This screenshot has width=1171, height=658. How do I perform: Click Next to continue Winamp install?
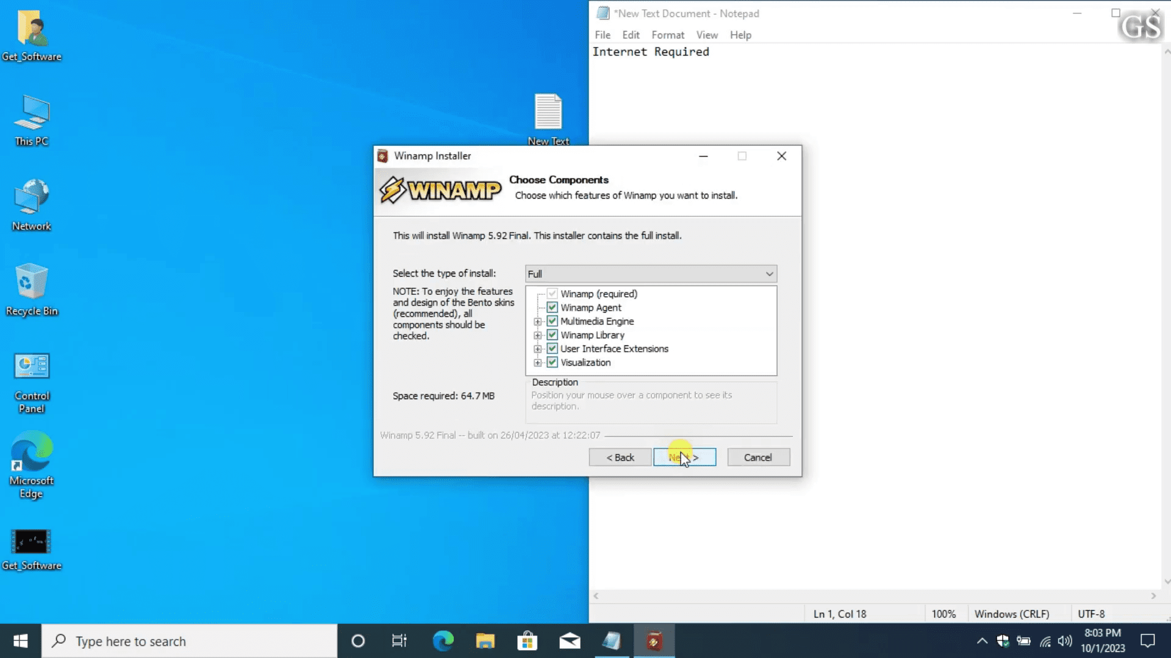click(x=684, y=458)
